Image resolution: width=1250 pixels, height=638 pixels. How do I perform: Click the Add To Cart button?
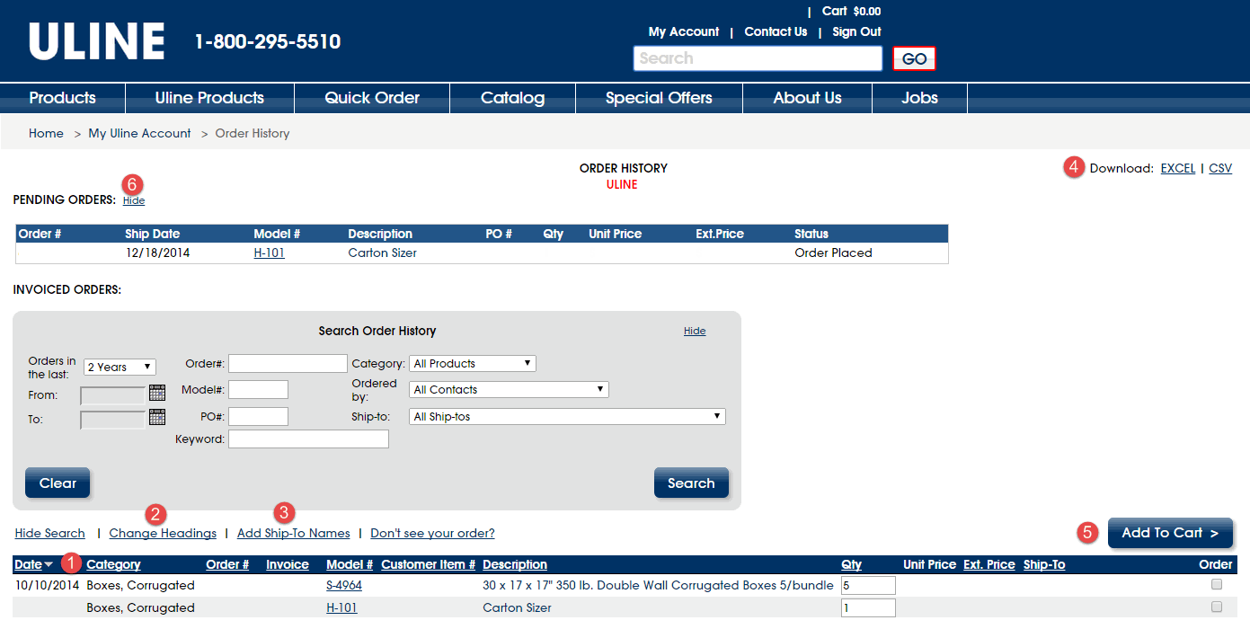pos(1170,533)
